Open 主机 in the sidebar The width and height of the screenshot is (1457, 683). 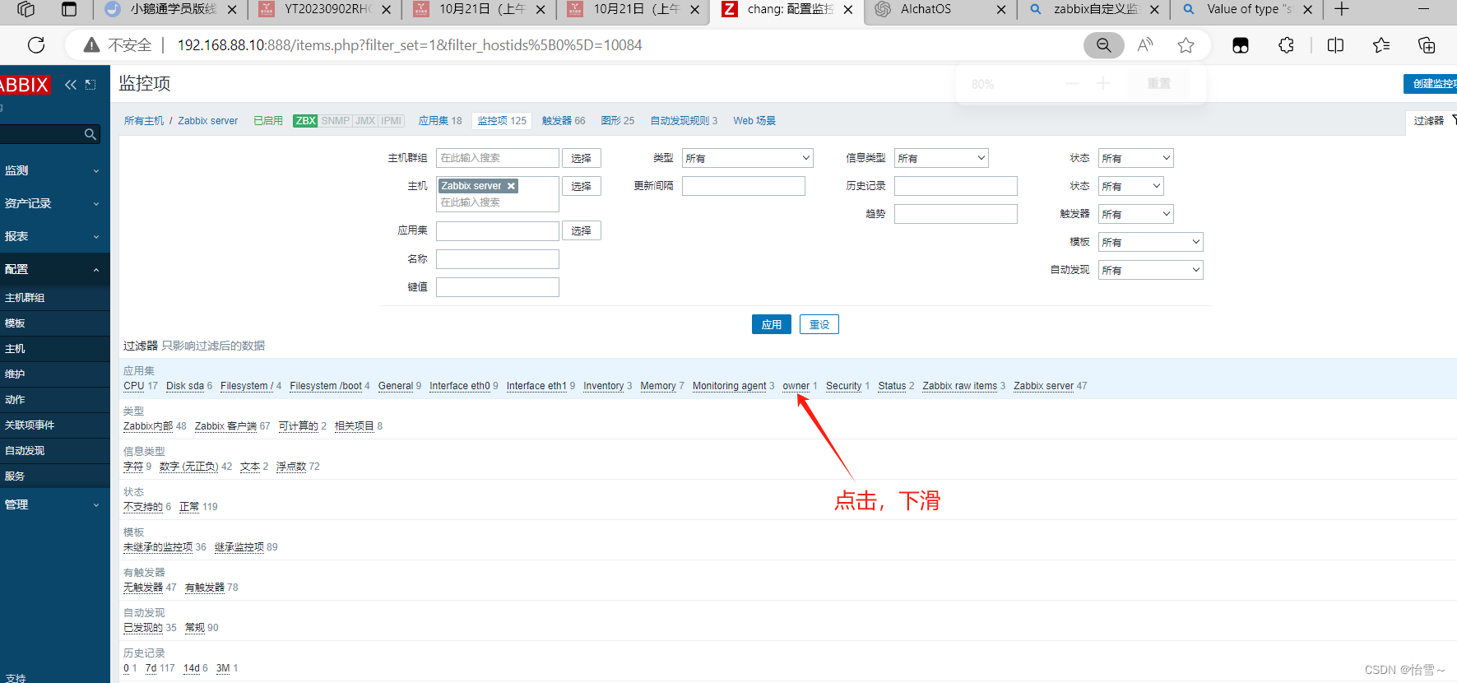(x=15, y=349)
